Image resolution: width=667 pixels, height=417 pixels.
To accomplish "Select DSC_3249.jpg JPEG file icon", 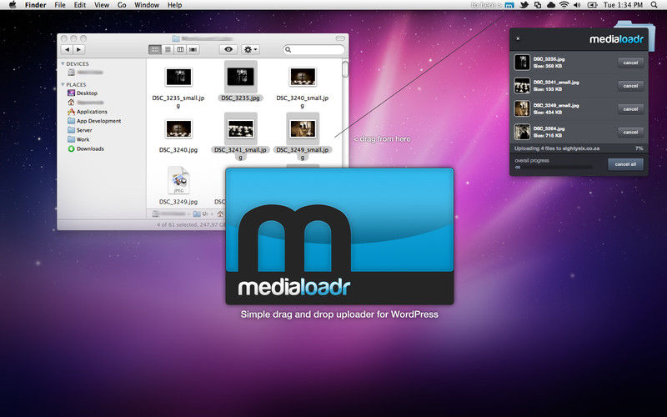I will coord(178,180).
